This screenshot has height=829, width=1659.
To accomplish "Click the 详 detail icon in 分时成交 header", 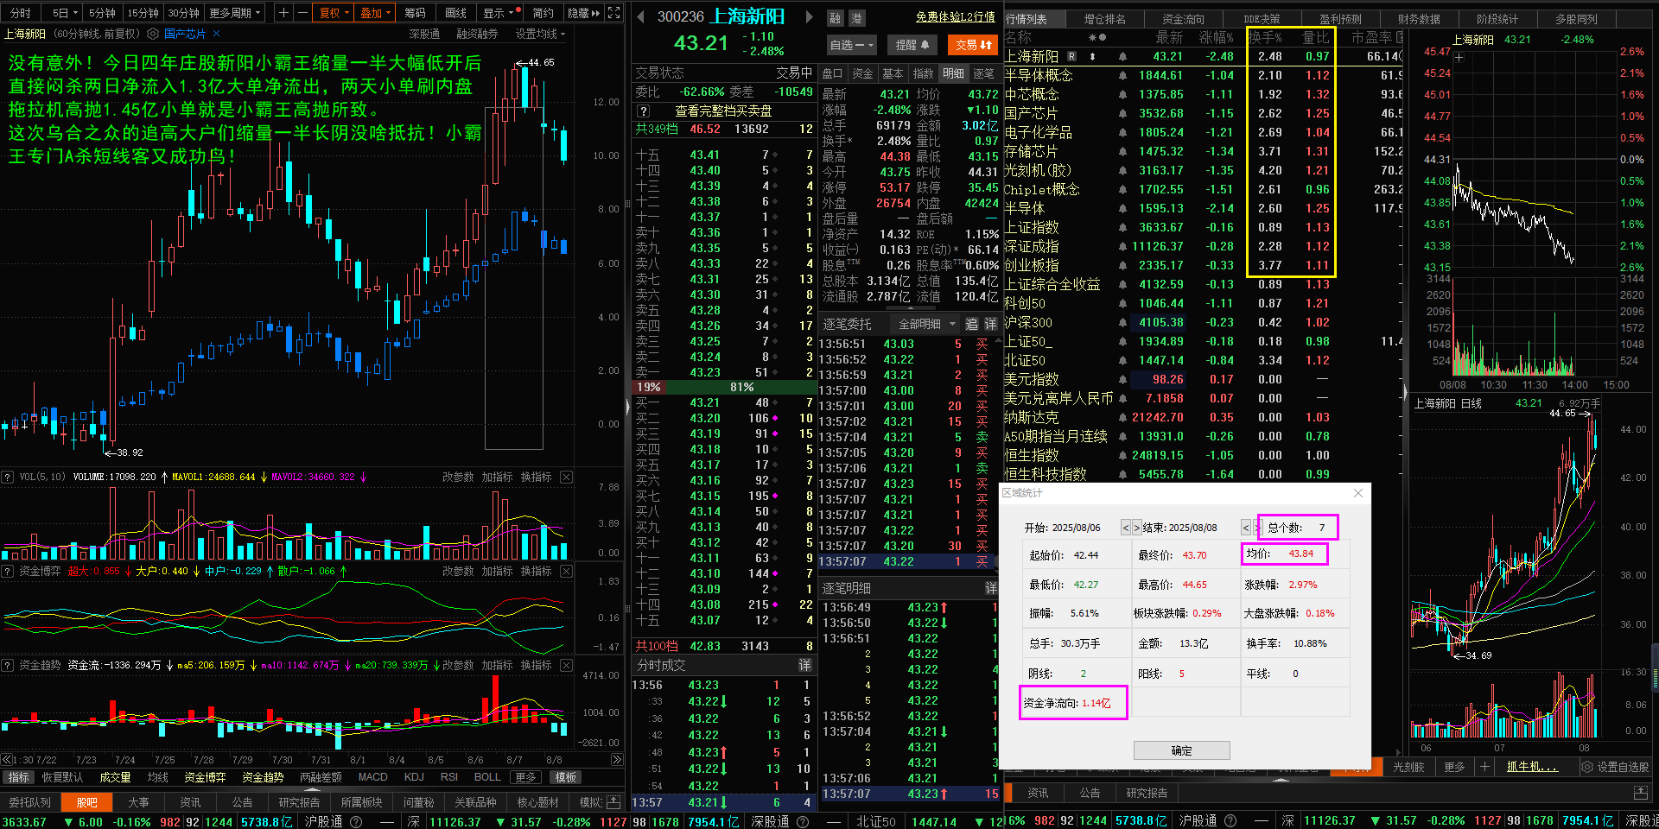I will (804, 665).
